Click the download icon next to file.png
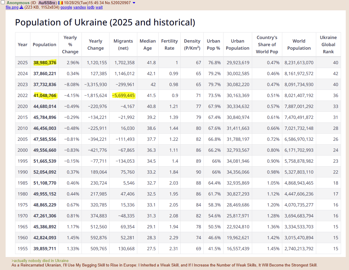This screenshot has height=270, width=349. point(21,7)
